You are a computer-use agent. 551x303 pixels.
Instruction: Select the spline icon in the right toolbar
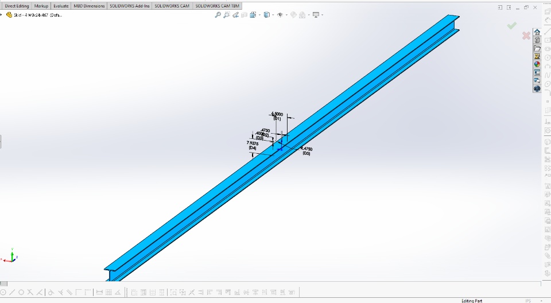(547, 75)
